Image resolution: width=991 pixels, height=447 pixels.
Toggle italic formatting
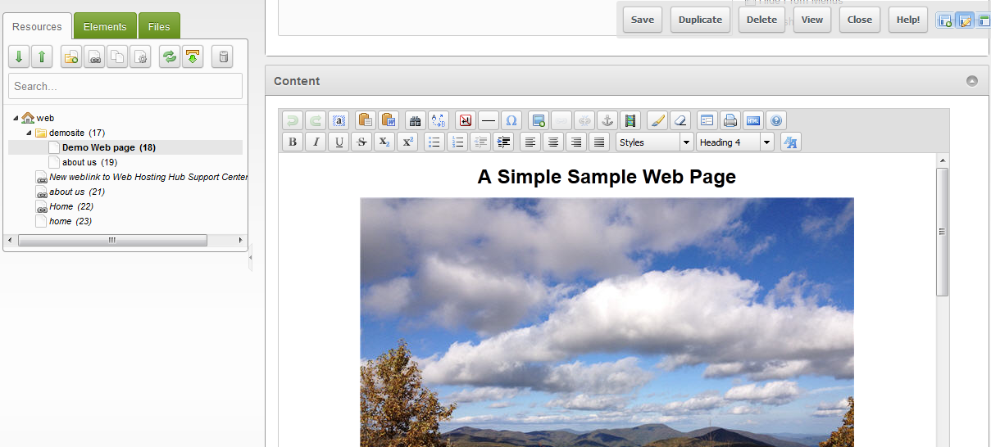click(316, 142)
